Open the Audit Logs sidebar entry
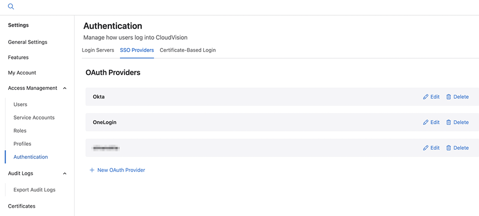This screenshot has height=216, width=479. 21,173
